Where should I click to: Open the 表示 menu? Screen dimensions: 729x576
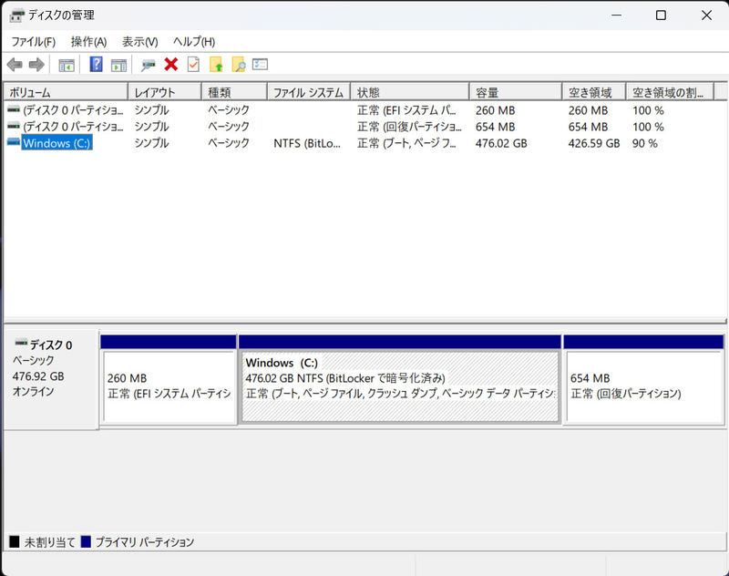(x=138, y=41)
